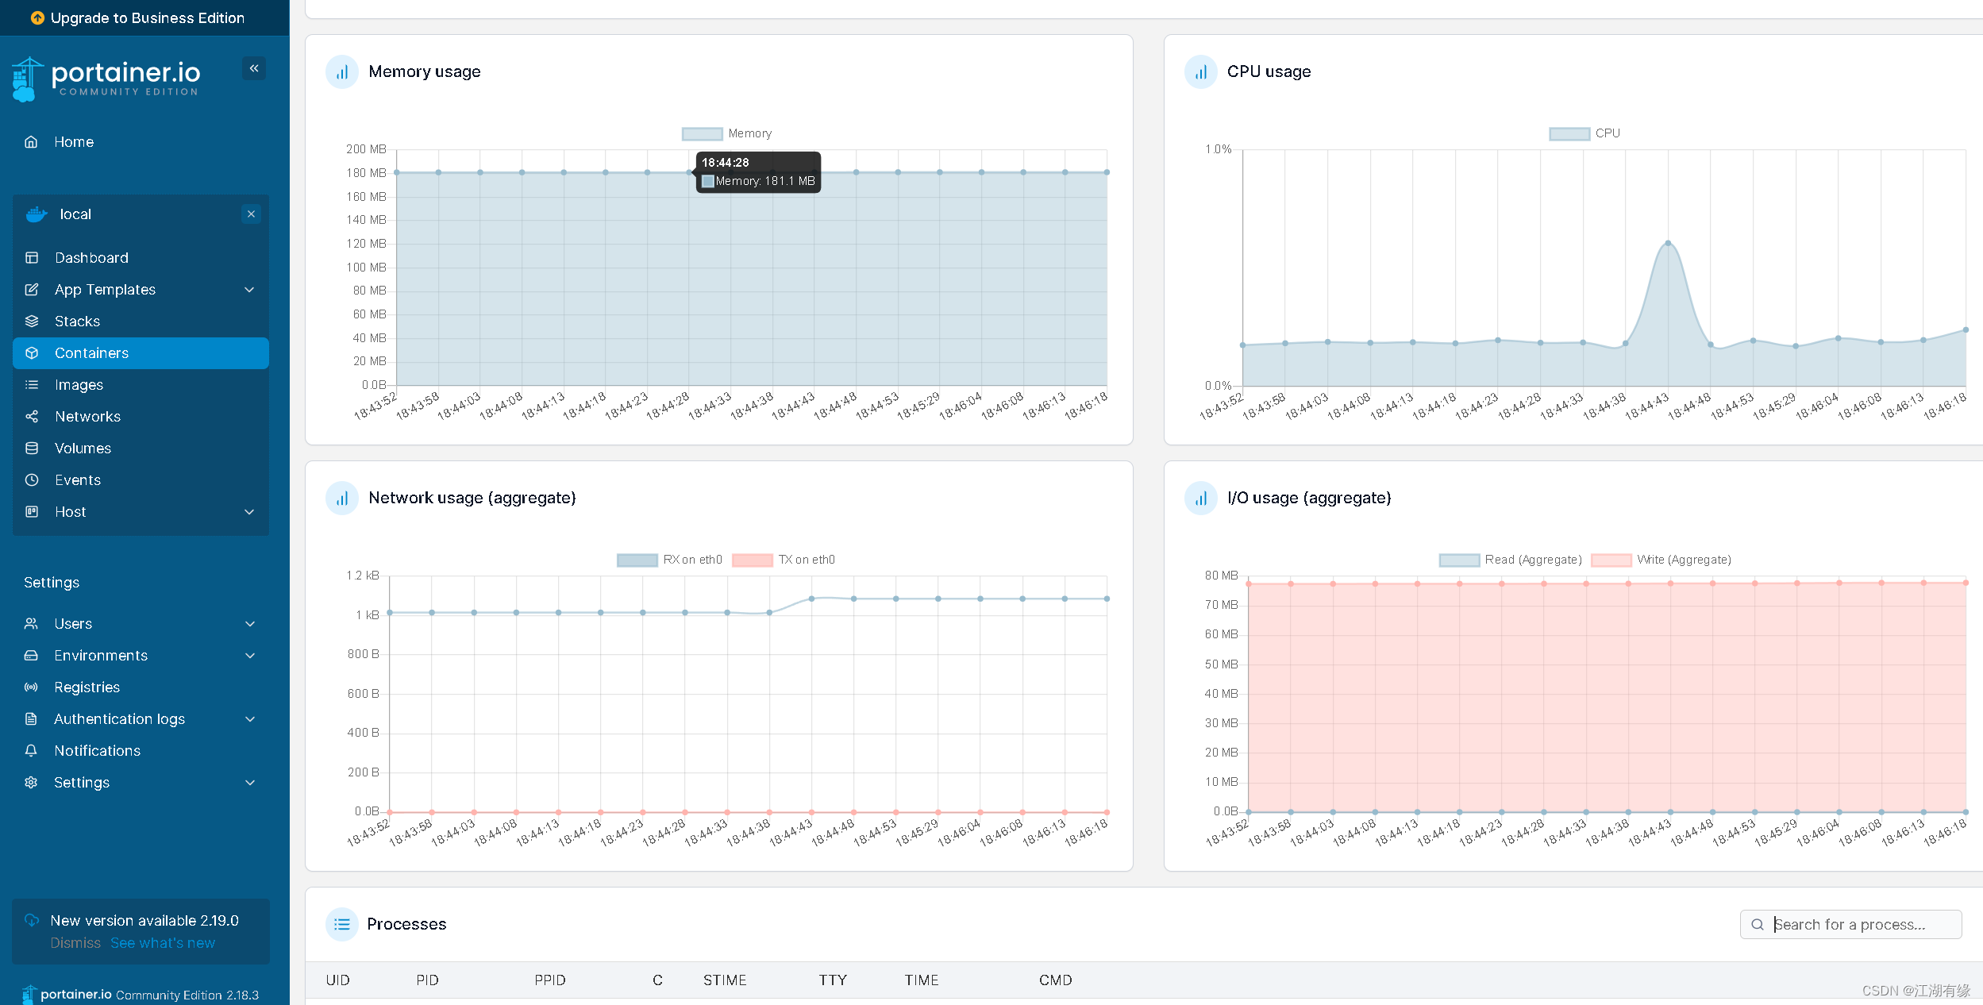Viewport: 1983px width, 1005px height.
Task: Click the Authentication logs file icon
Action: [x=31, y=719]
